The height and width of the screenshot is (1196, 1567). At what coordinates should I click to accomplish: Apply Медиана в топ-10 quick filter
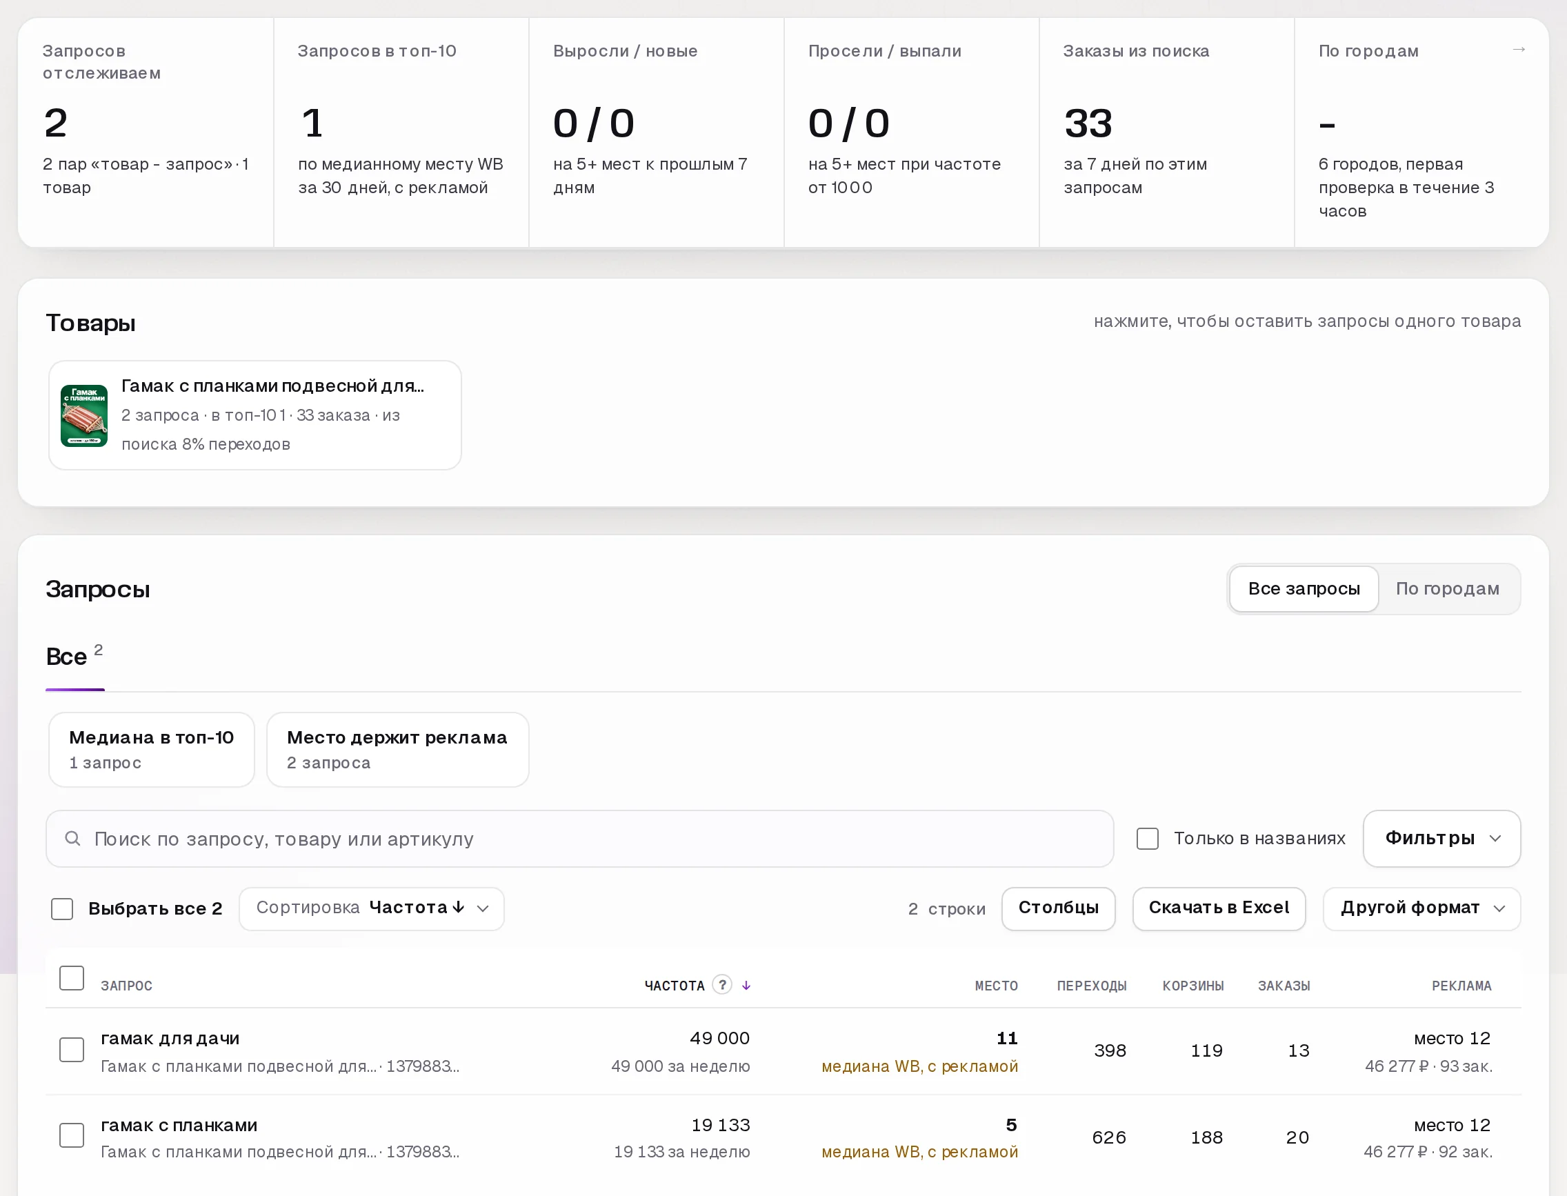point(152,750)
